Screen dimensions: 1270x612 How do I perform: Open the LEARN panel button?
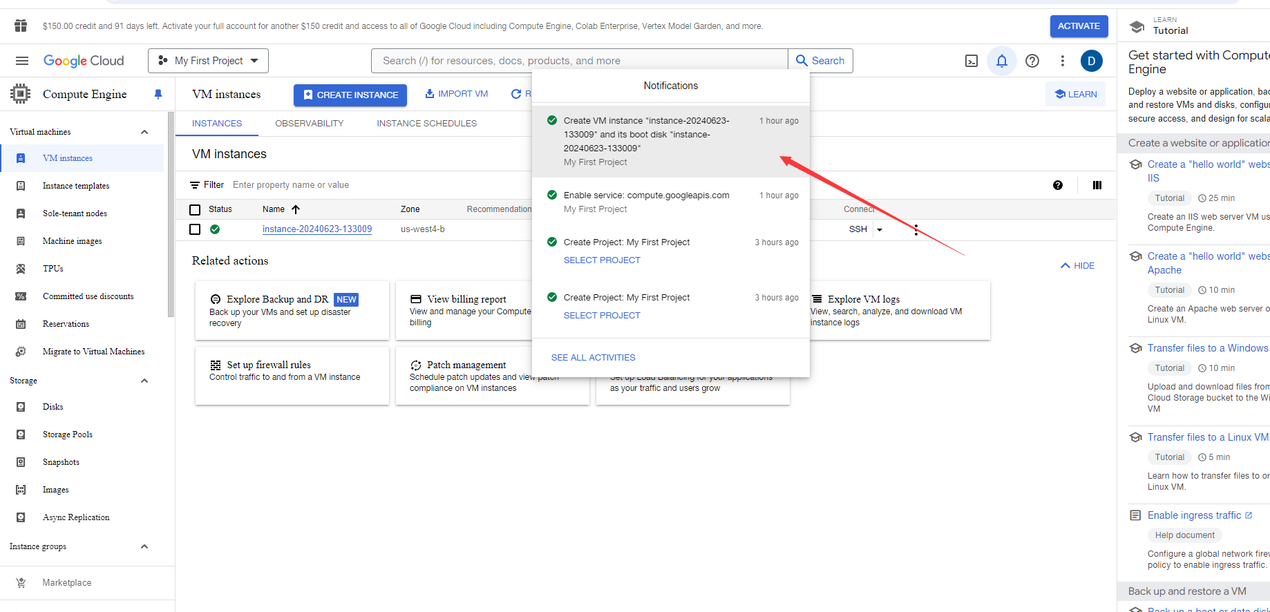[1076, 95]
